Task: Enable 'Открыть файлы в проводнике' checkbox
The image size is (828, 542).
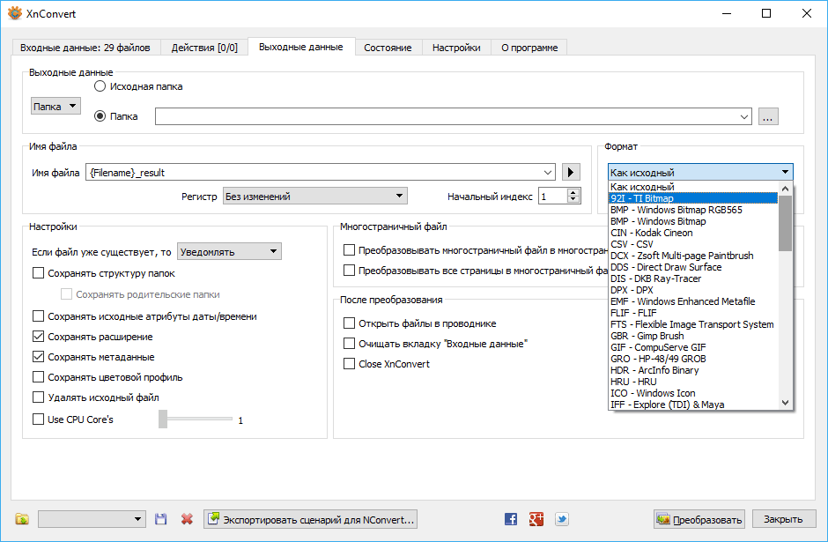Action: (349, 323)
